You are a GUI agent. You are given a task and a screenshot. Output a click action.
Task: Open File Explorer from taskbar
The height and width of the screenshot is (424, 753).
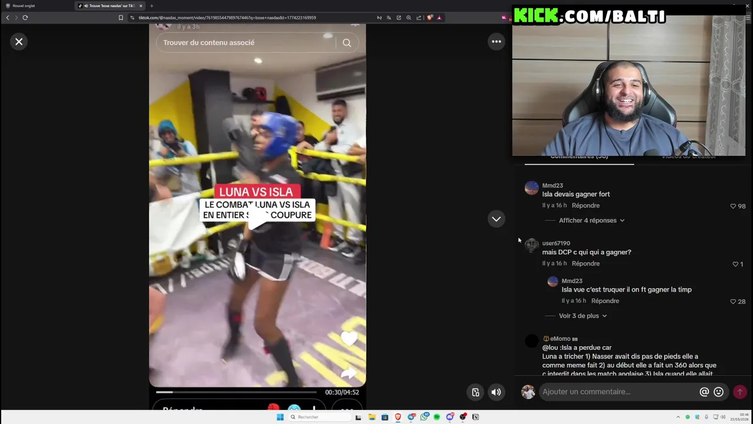pos(372,417)
